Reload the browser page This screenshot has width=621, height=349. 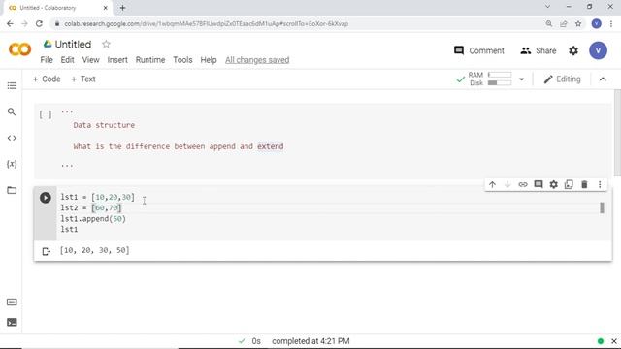click(39, 23)
